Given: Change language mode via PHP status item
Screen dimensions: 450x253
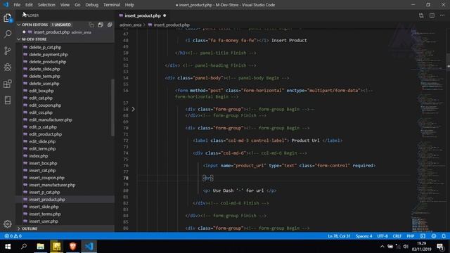Looking at the screenshot, I should (x=411, y=236).
